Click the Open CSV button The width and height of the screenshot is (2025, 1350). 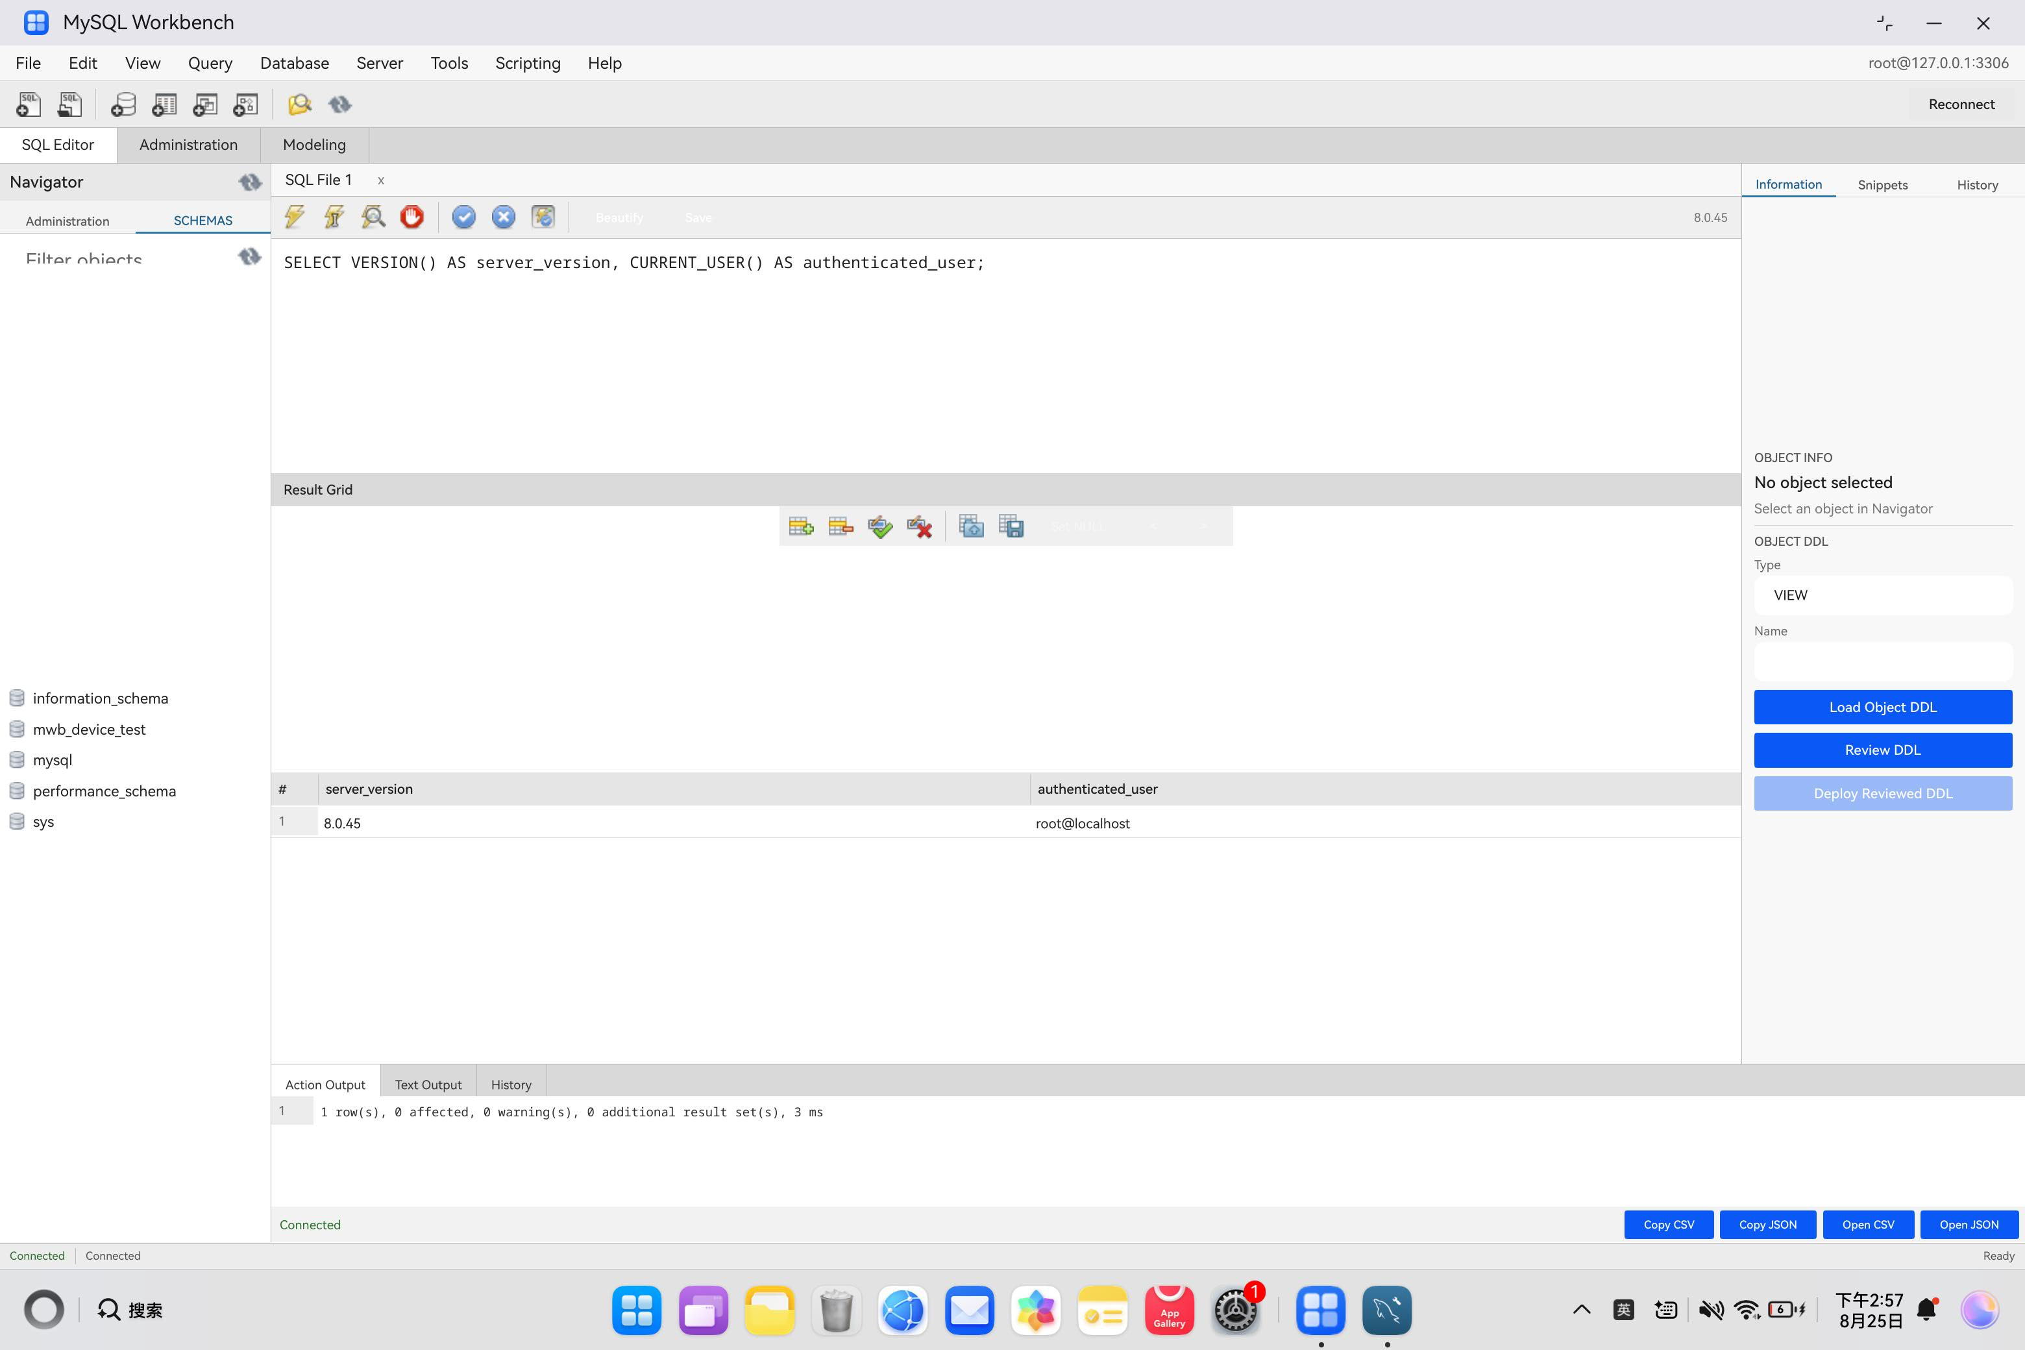1869,1224
